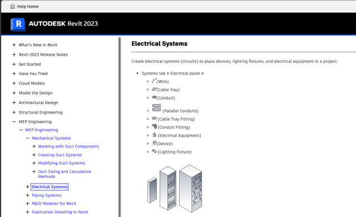The width and height of the screenshot is (356, 217).
Task: Expand the Architectural Design node
Action: pyautogui.click(x=14, y=102)
